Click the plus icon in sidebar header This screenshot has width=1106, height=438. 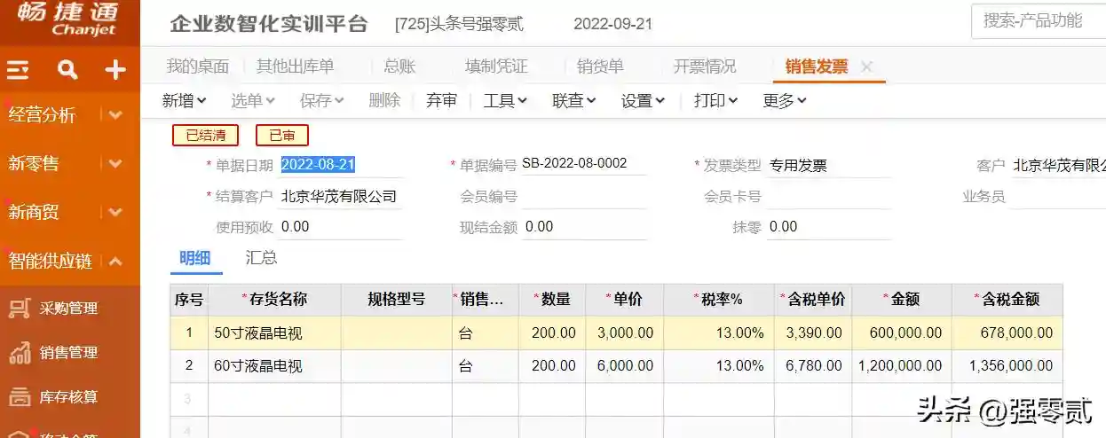[x=115, y=70]
